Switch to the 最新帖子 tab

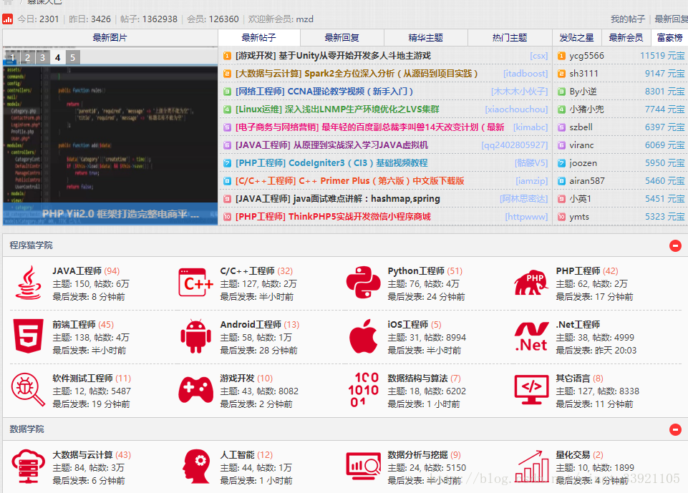click(x=259, y=38)
